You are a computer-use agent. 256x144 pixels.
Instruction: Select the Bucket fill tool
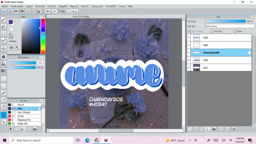tap(3, 64)
